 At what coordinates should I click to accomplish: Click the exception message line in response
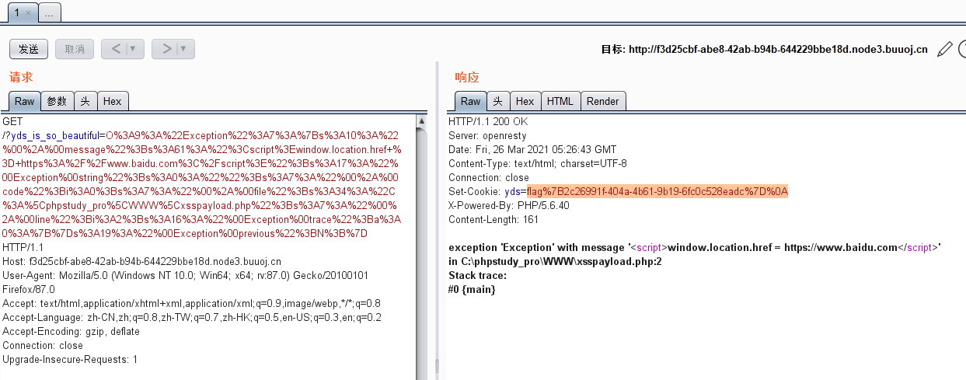coord(695,247)
